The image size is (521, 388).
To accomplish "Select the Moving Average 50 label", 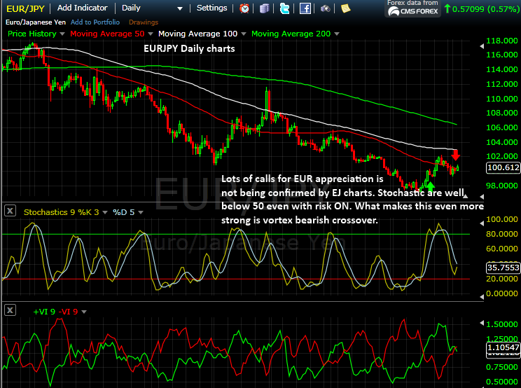I will [107, 34].
